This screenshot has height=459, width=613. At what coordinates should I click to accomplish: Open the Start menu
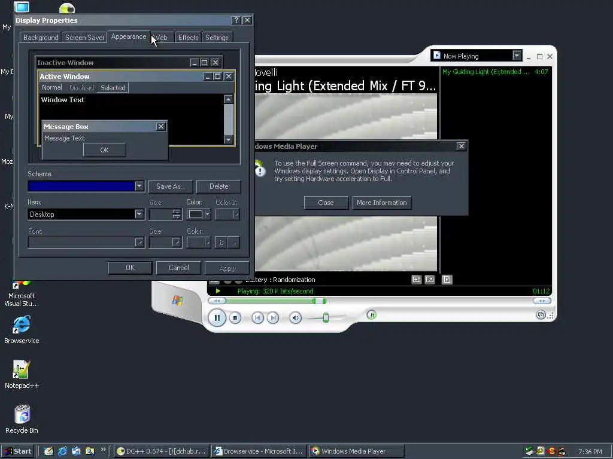coord(17,451)
